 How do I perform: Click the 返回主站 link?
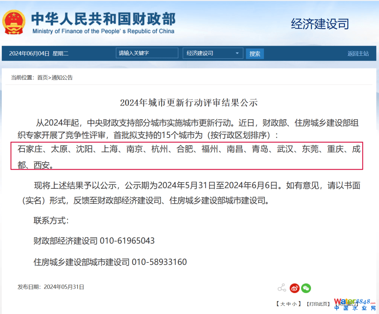[358, 53]
